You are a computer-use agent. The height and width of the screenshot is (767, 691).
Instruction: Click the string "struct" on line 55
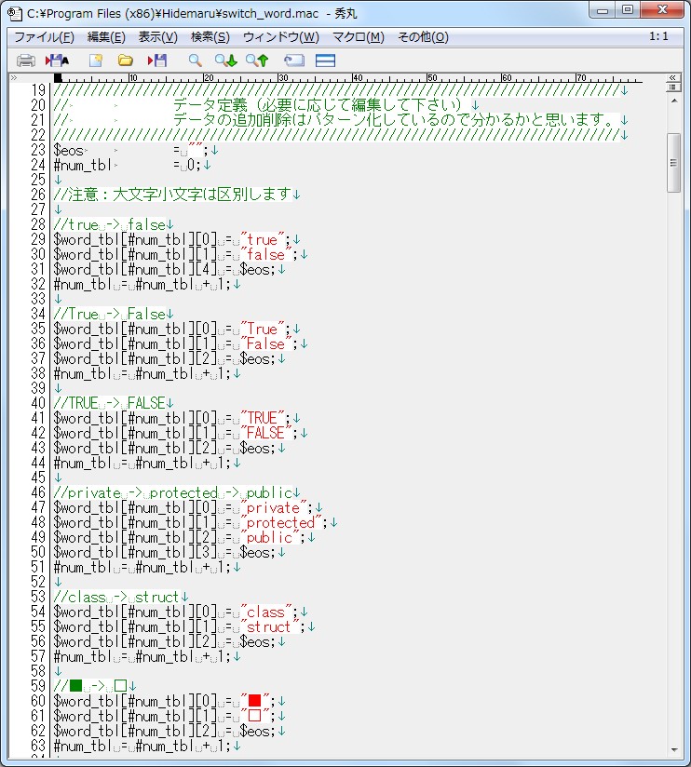point(270,626)
